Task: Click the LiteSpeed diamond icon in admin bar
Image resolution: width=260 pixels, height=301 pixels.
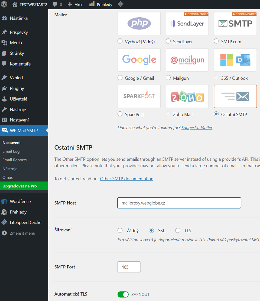Action: point(121,4)
